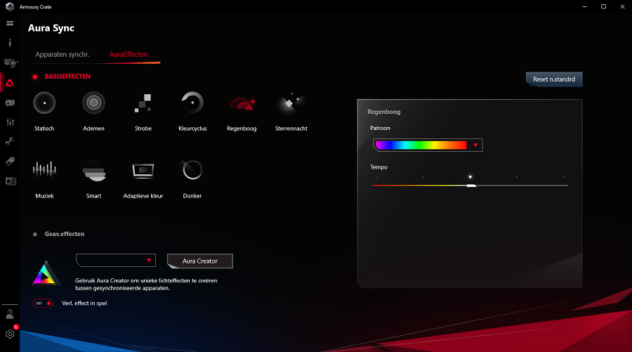Click the Aura Creator prism logo
The image size is (632, 352).
[46, 273]
